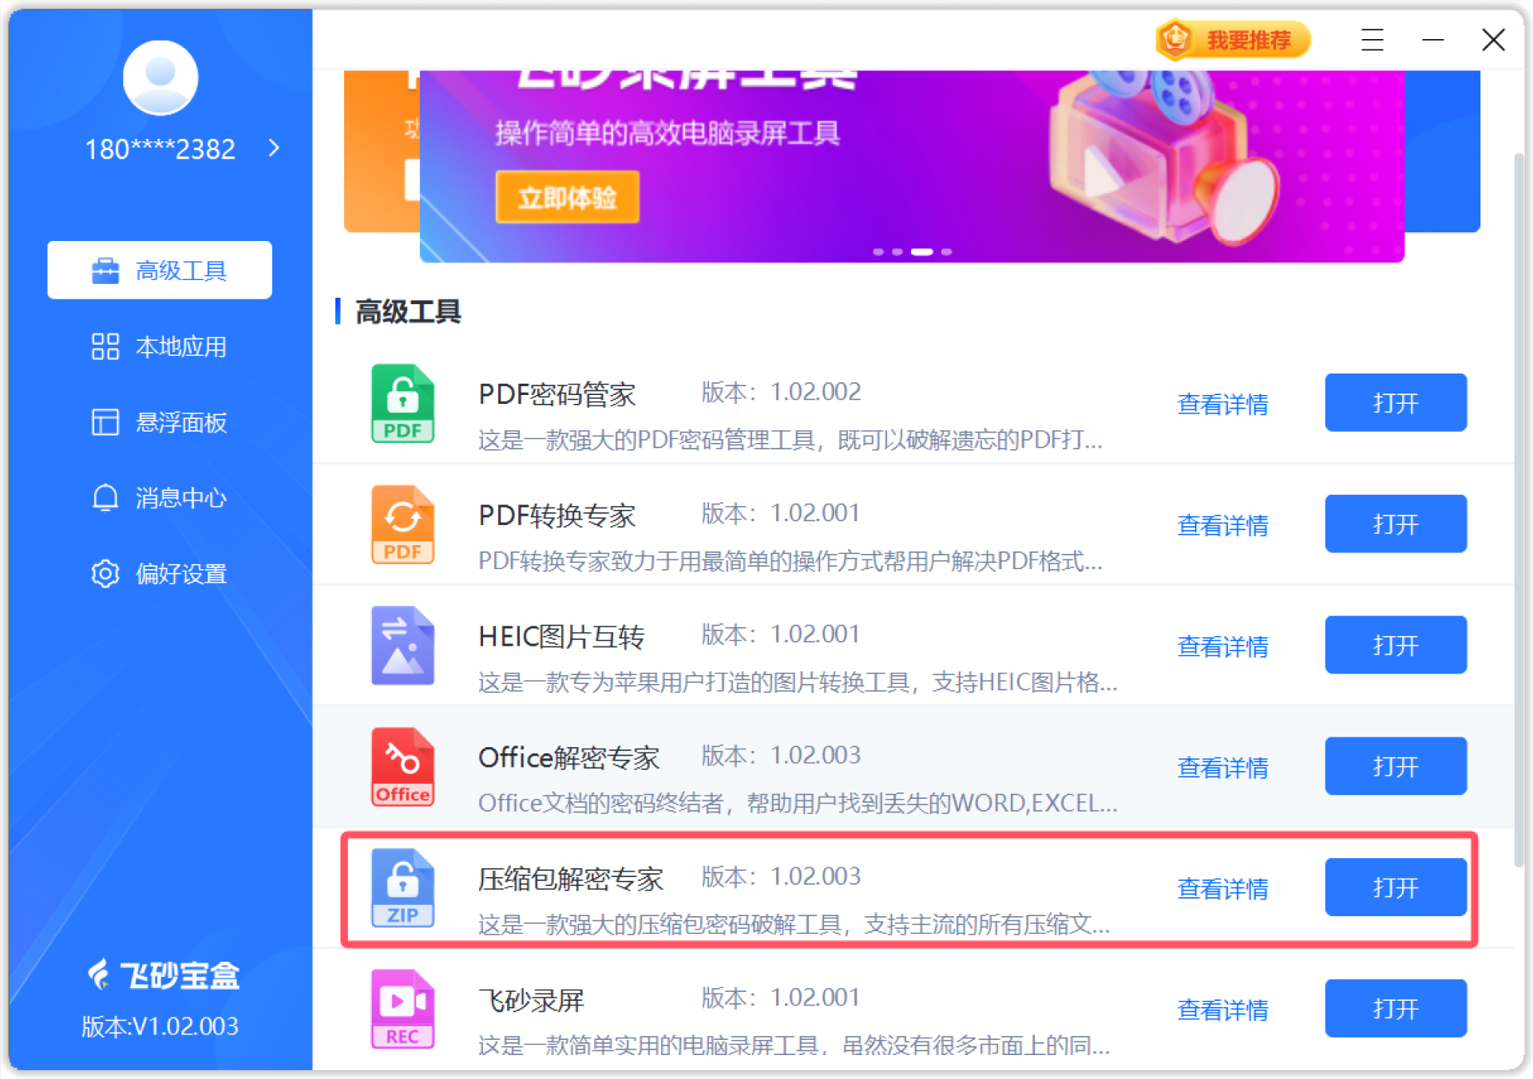Click the blue banner card on the right
The height and width of the screenshot is (1079, 1533).
pyautogui.click(x=1442, y=151)
